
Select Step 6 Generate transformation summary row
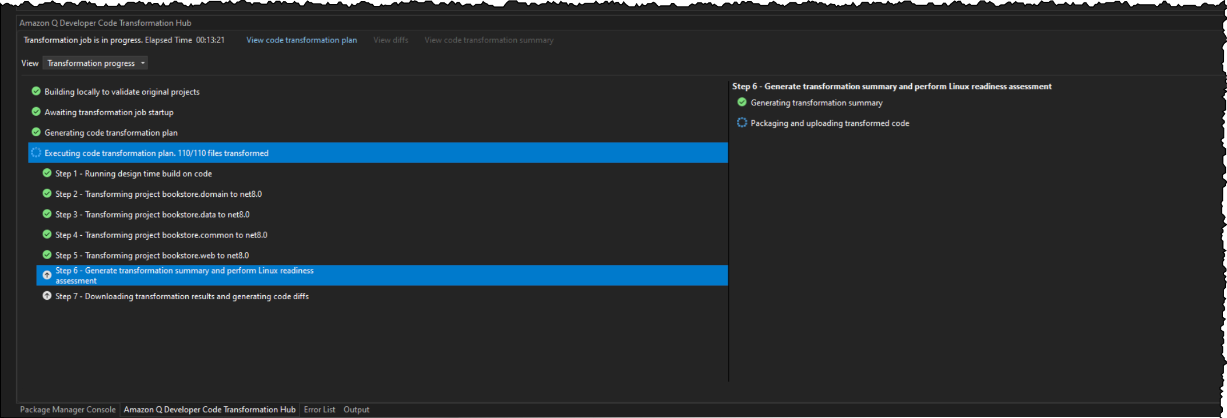382,275
